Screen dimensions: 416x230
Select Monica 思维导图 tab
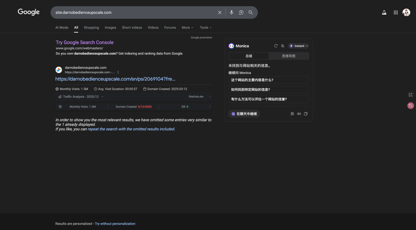(289, 56)
